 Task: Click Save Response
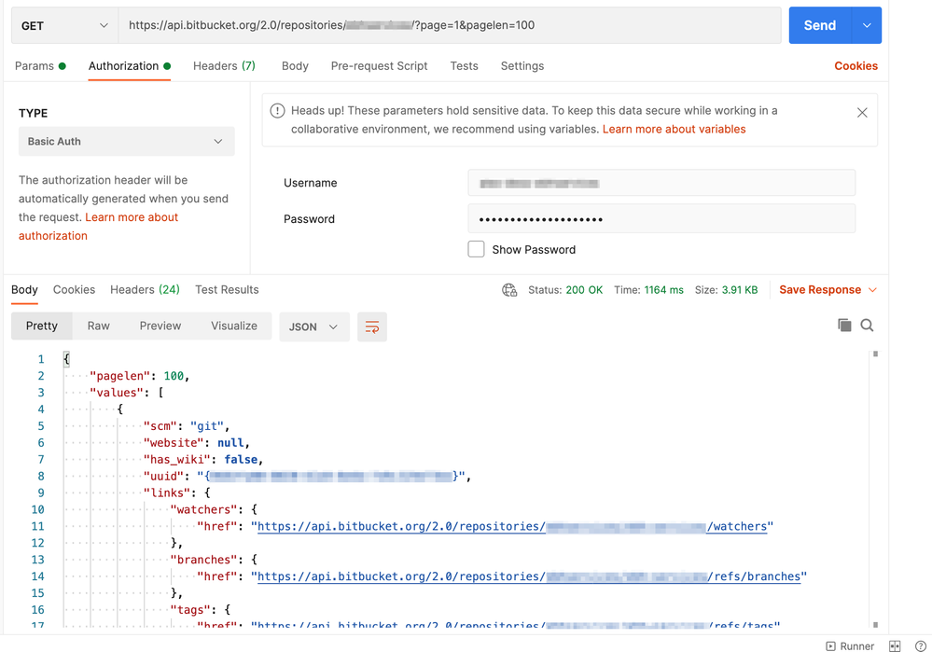[820, 290]
